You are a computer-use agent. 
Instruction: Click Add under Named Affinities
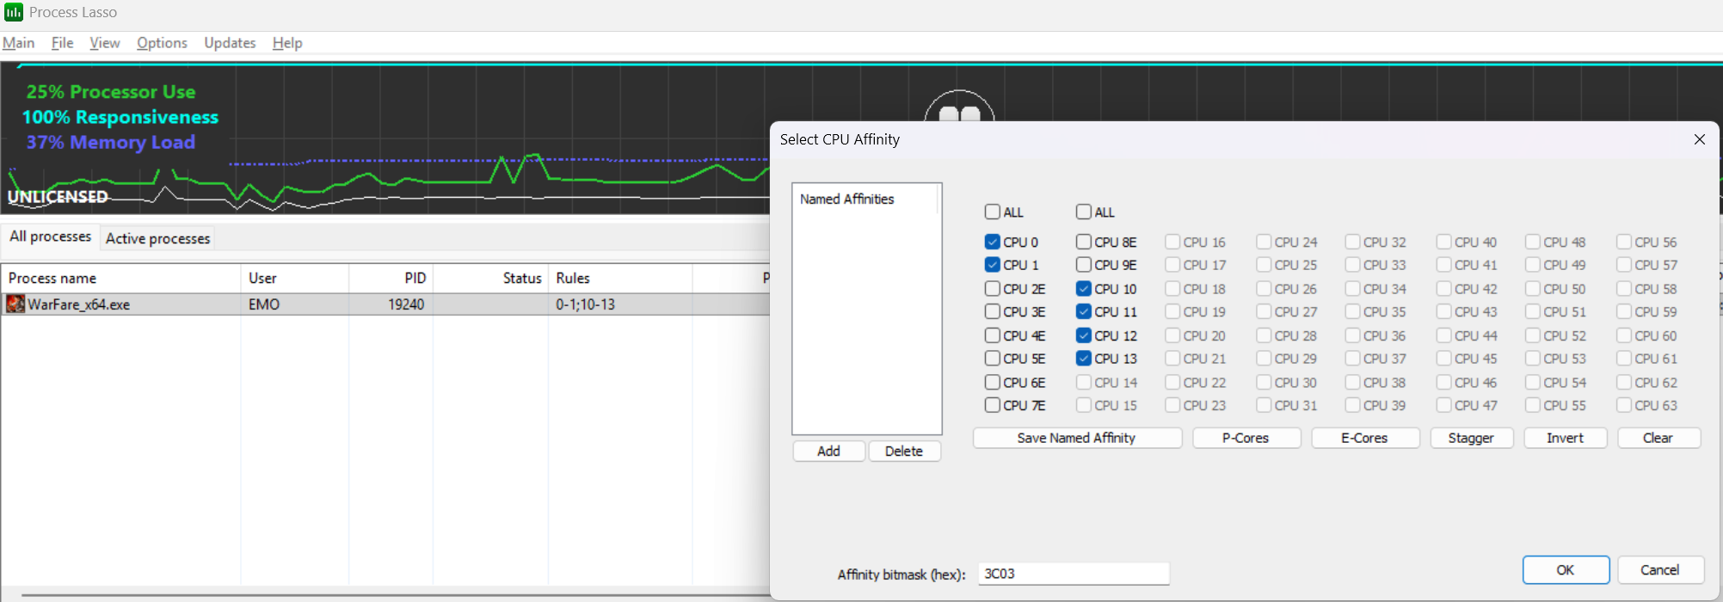pyautogui.click(x=828, y=451)
